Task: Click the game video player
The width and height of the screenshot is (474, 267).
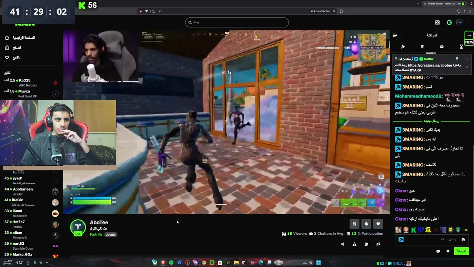Action: (226, 122)
